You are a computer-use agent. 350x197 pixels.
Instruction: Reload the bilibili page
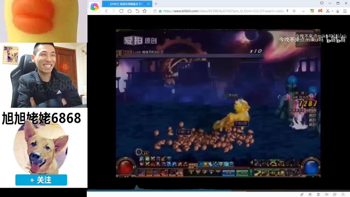pyautogui.click(x=121, y=11)
